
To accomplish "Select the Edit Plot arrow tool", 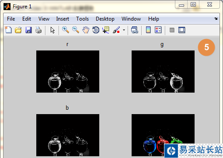I will pyautogui.click(x=52, y=30).
